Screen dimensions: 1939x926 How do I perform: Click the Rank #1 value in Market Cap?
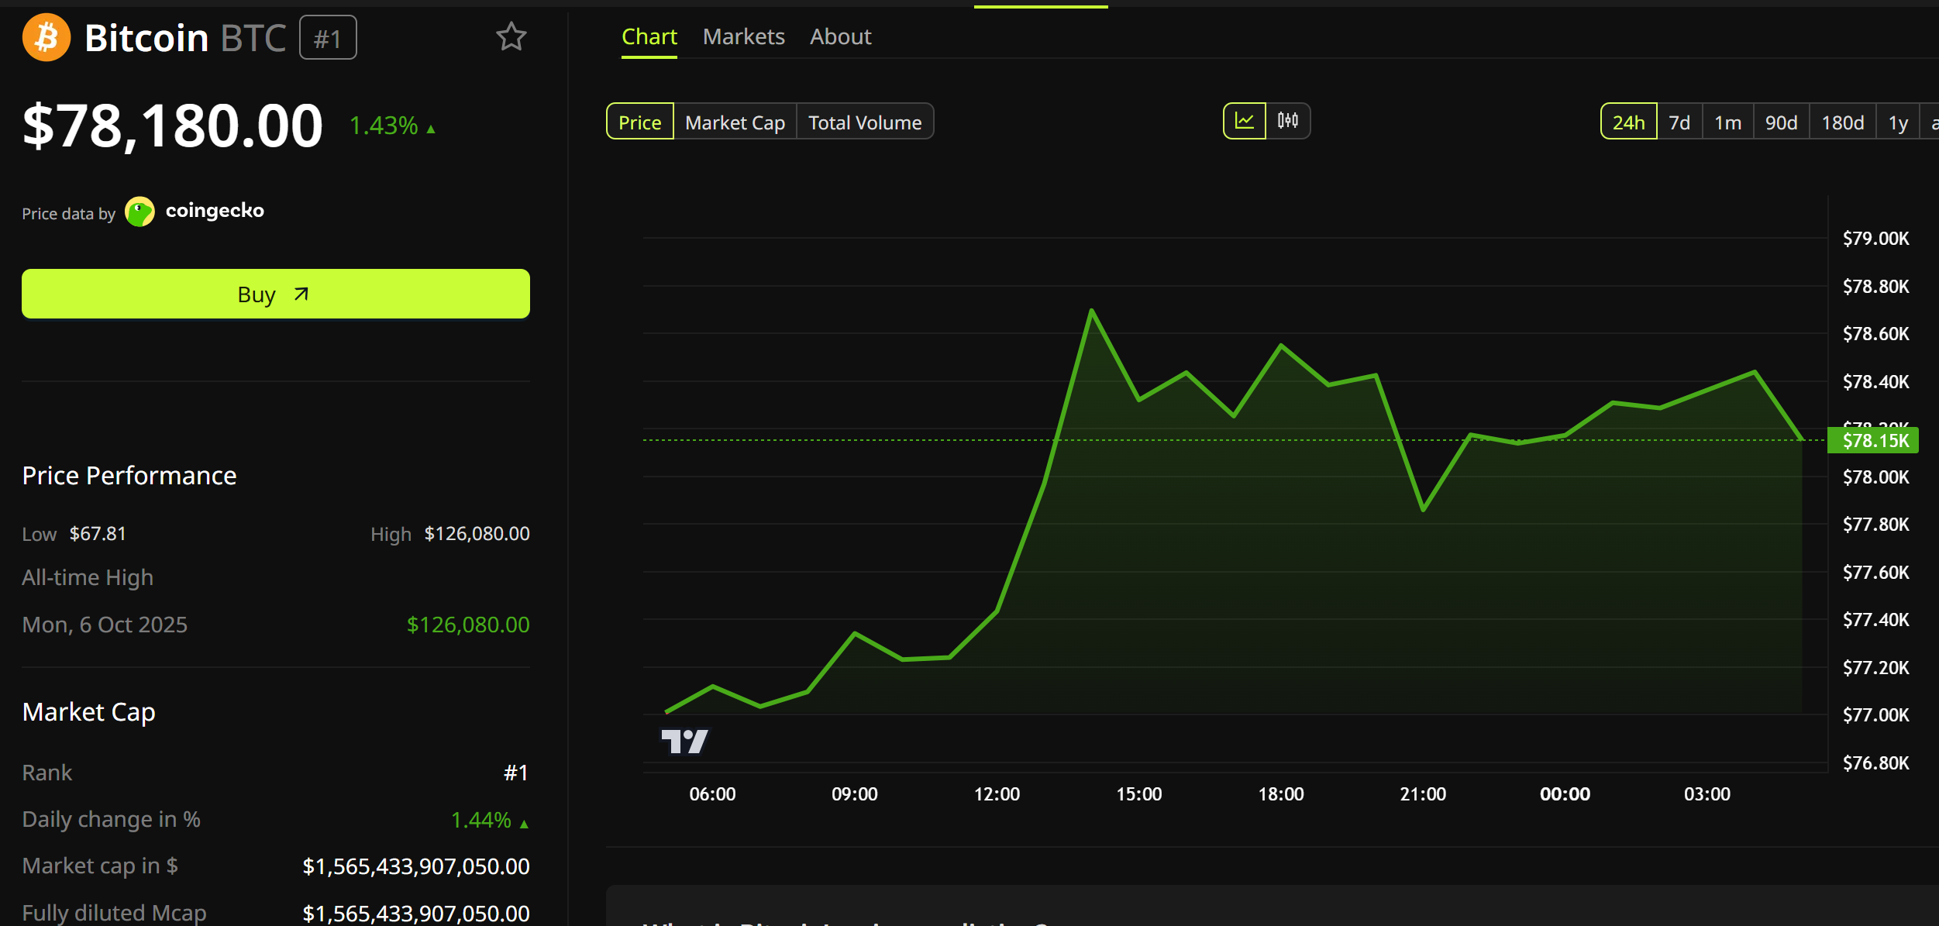click(x=516, y=773)
